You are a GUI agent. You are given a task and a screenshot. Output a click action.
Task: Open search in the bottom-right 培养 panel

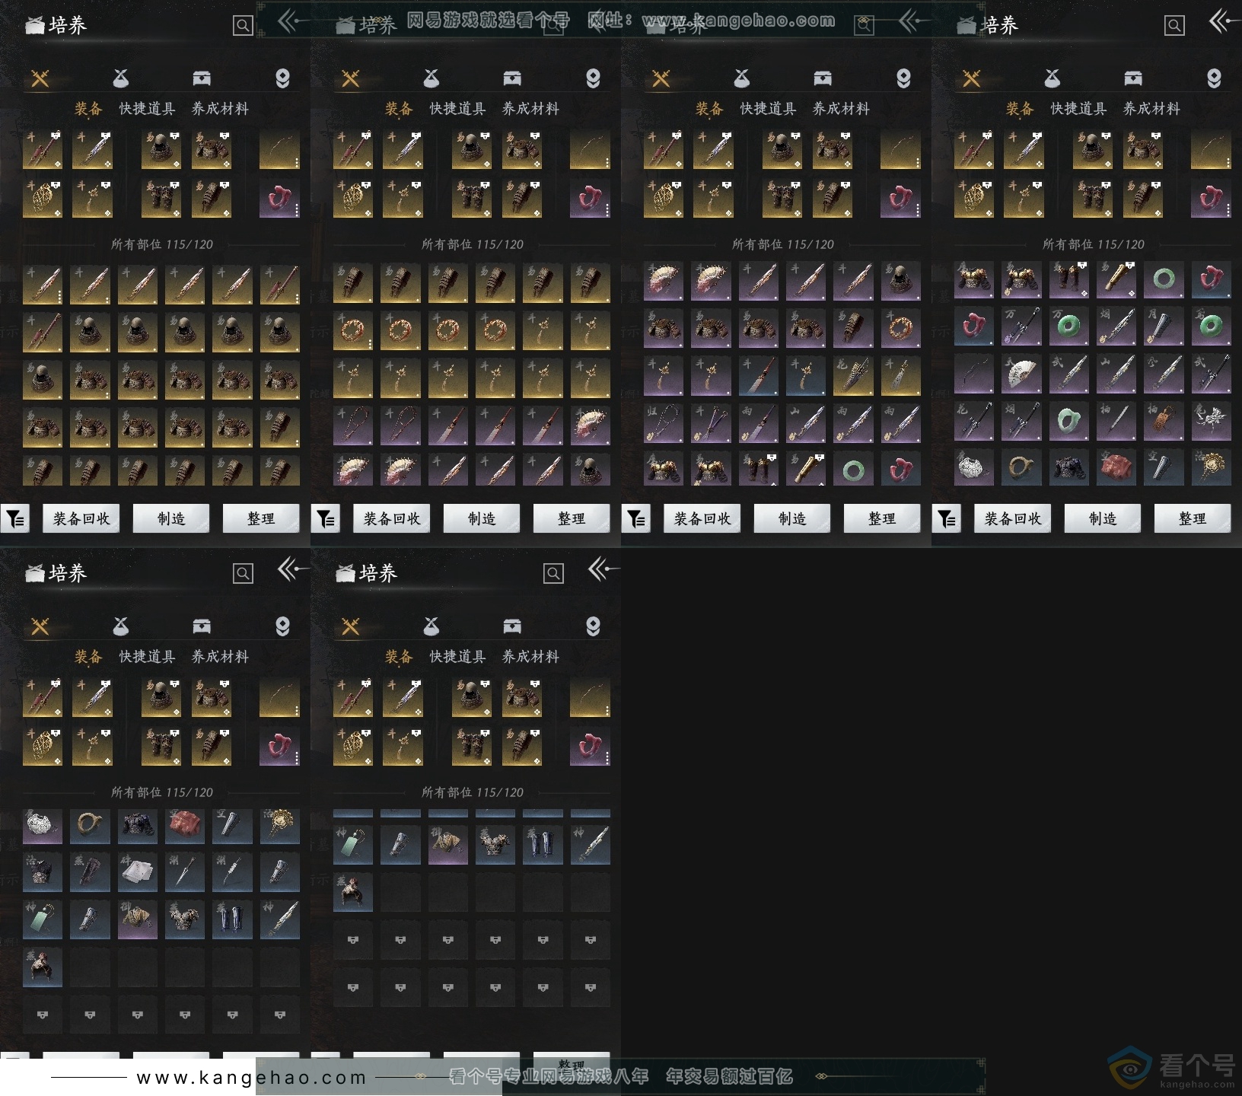[x=553, y=574]
